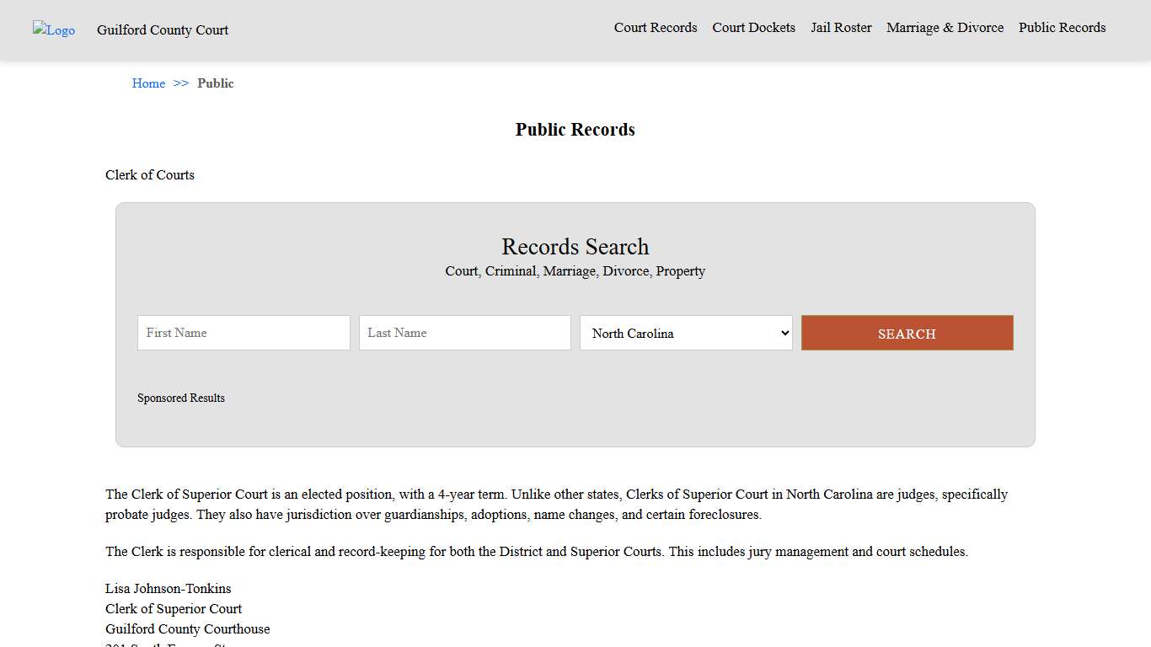1151x647 pixels.
Task: Select the Clerk of Courts text
Action: coord(149,174)
